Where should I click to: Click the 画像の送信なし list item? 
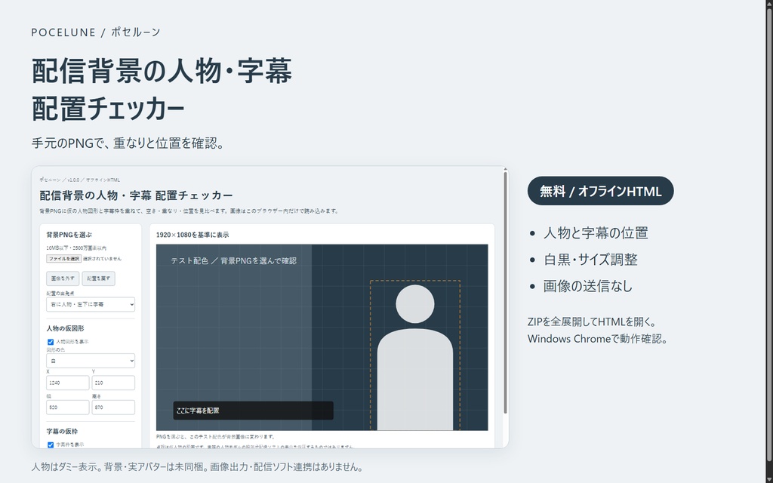point(587,286)
